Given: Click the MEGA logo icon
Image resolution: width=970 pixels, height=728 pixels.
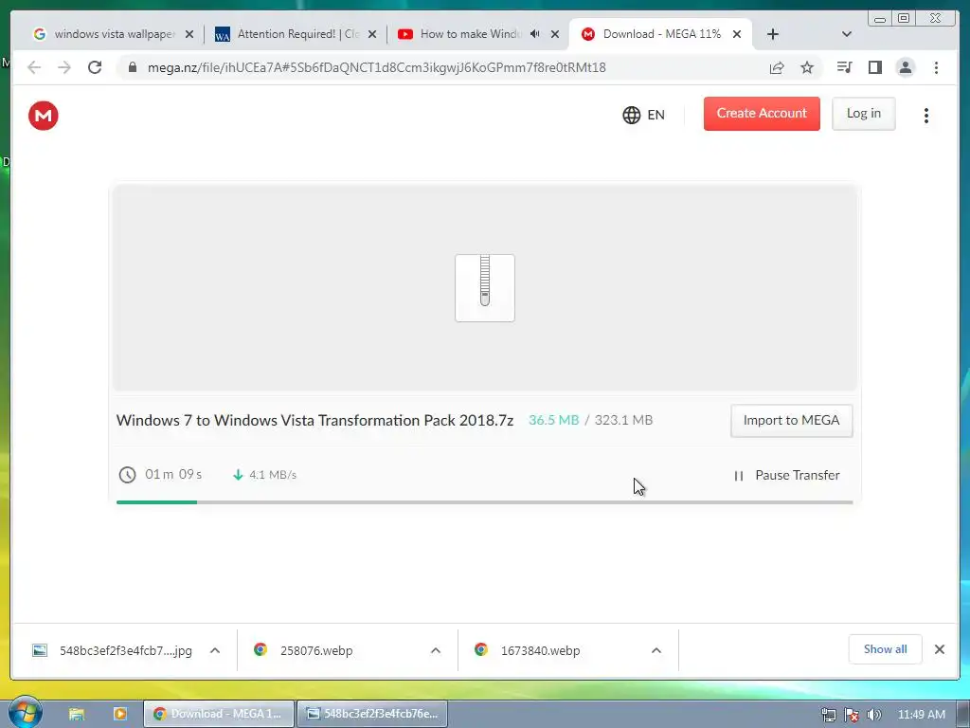Looking at the screenshot, I should point(44,116).
